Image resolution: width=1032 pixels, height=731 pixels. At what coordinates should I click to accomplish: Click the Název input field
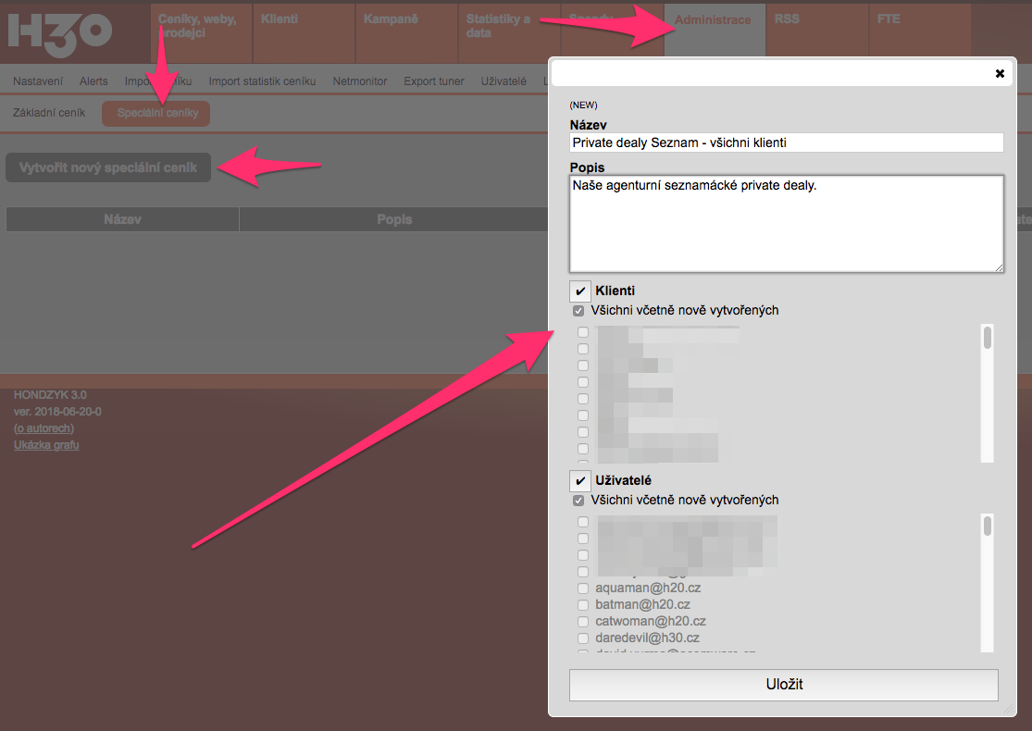(786, 142)
